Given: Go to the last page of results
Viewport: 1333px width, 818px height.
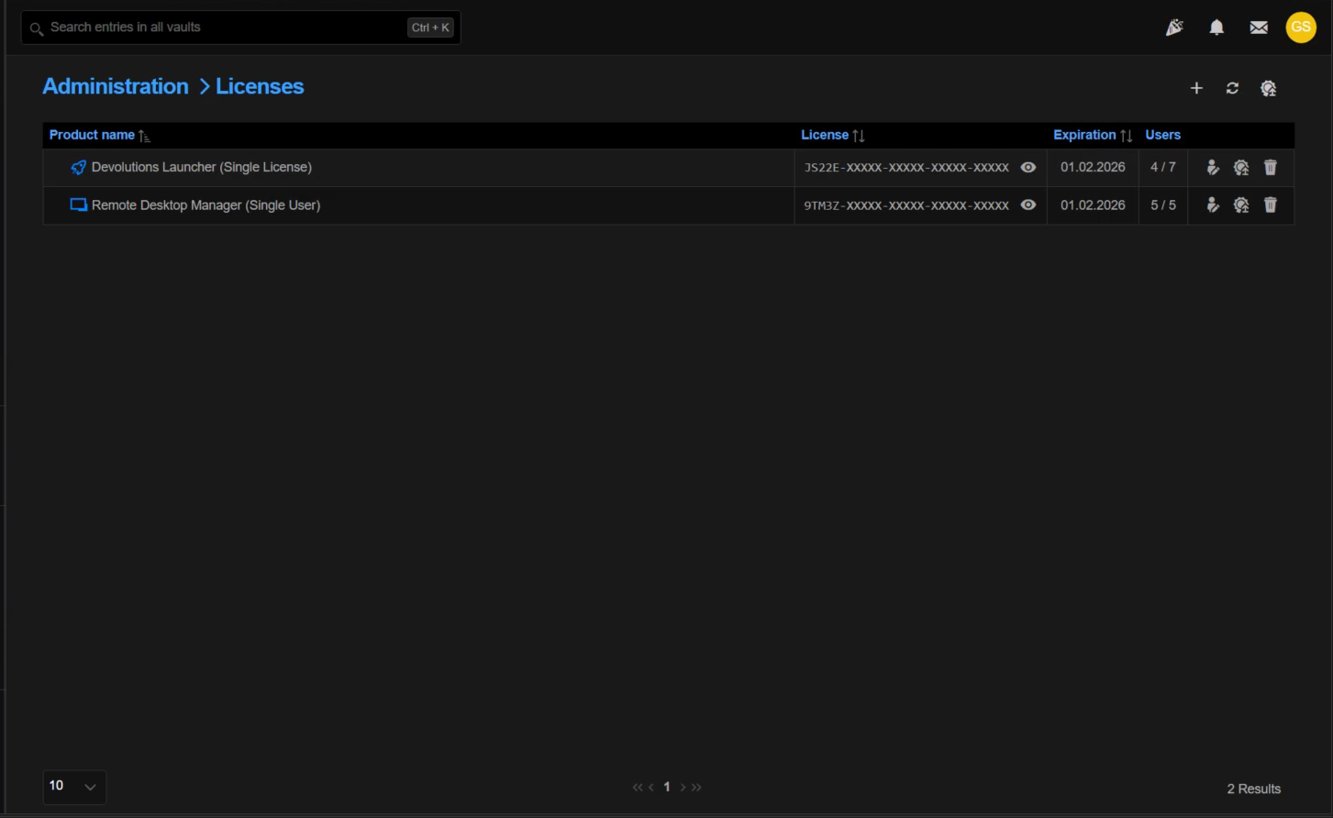Looking at the screenshot, I should point(696,787).
